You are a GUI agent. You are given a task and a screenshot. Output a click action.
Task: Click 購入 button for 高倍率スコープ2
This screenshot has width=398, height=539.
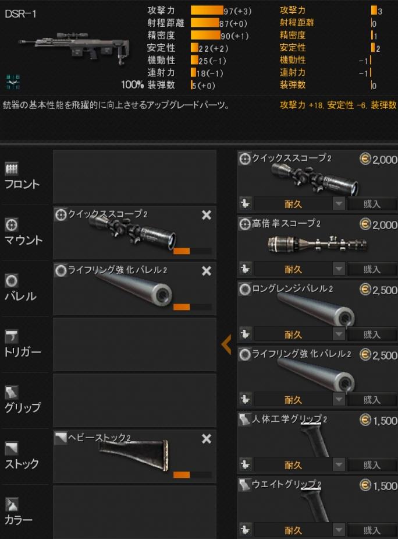point(372,269)
